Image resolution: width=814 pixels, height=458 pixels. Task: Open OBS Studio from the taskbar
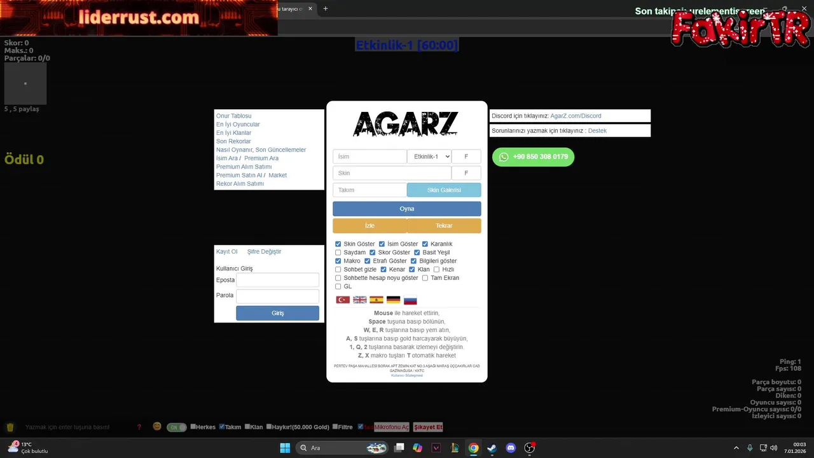tap(530, 448)
